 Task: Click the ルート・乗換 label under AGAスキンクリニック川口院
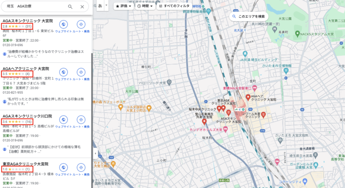pos(81,127)
